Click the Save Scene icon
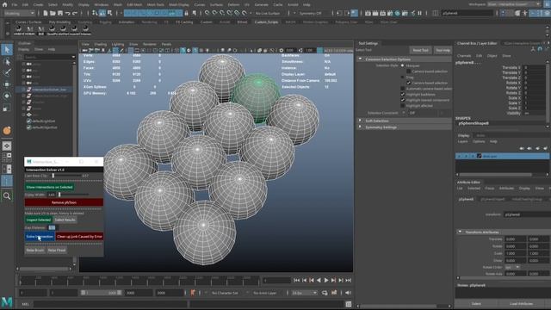The width and height of the screenshot is (551, 310). [x=60, y=13]
